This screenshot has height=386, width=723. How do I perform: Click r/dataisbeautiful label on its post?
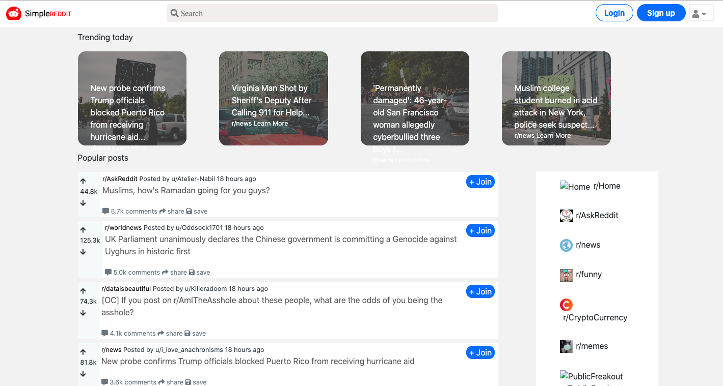(126, 289)
